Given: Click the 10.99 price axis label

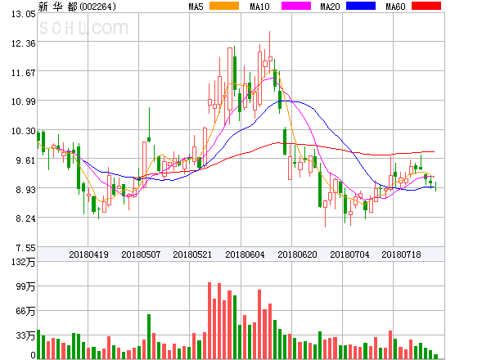Looking at the screenshot, I should coord(24,101).
